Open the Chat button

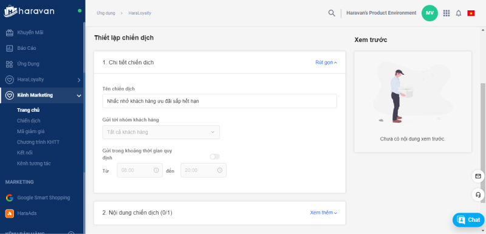[468, 220]
